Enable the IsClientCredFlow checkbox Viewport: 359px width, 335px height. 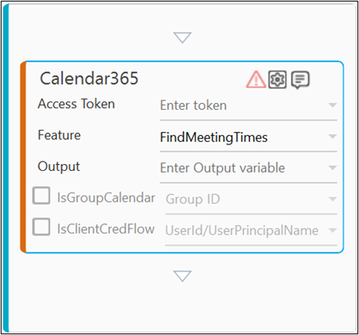click(x=41, y=227)
